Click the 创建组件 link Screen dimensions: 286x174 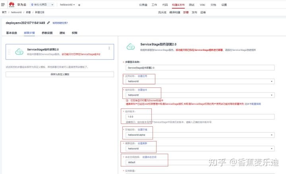142,90
